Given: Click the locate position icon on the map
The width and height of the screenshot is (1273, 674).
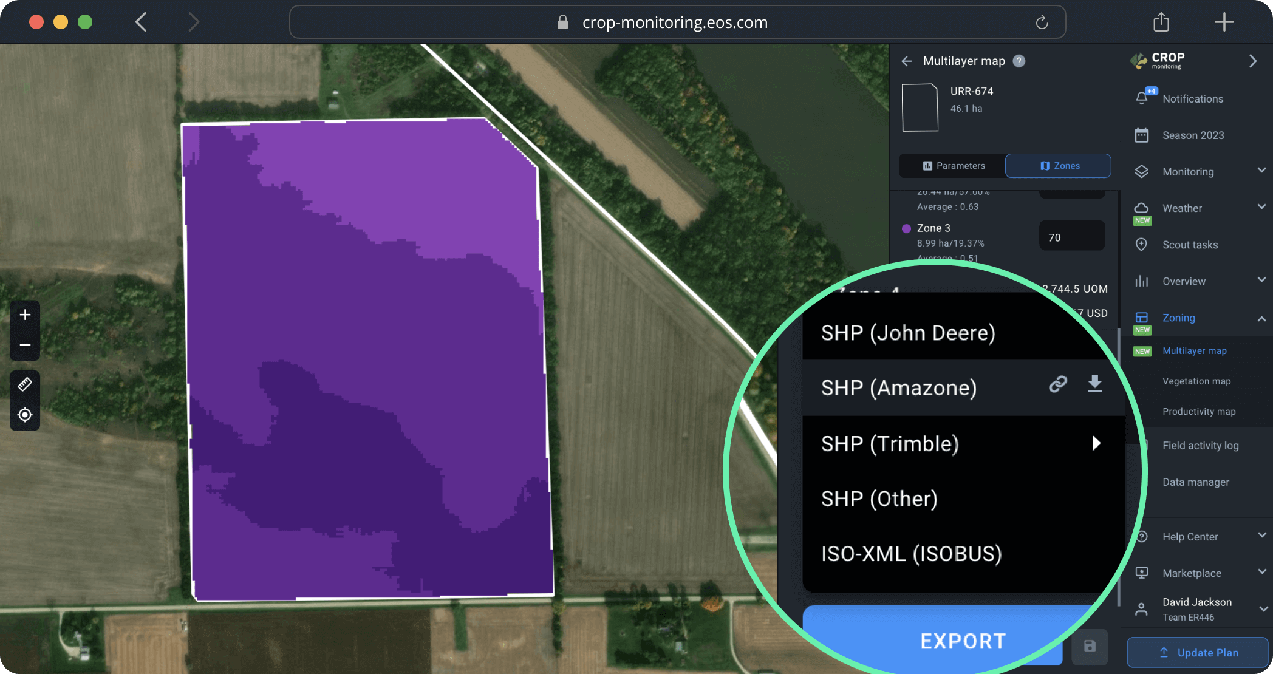Looking at the screenshot, I should [25, 415].
